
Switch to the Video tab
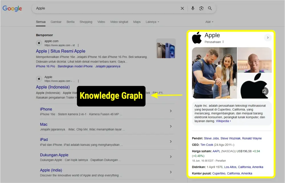(x=101, y=22)
